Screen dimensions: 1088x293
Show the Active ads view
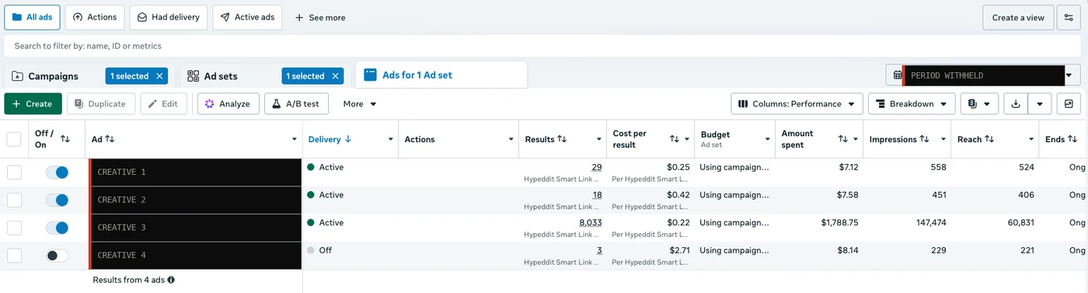[x=247, y=17]
